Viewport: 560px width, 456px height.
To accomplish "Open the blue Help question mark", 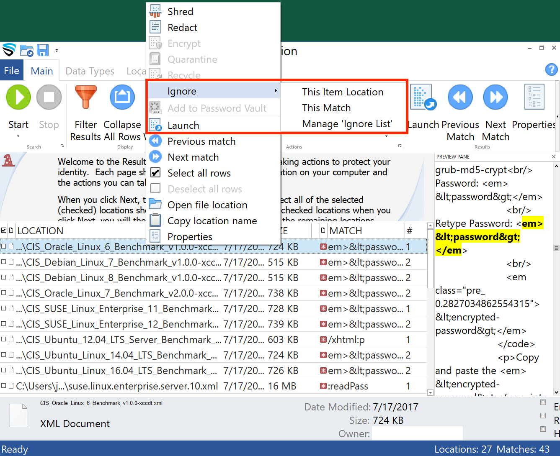I will point(551,69).
